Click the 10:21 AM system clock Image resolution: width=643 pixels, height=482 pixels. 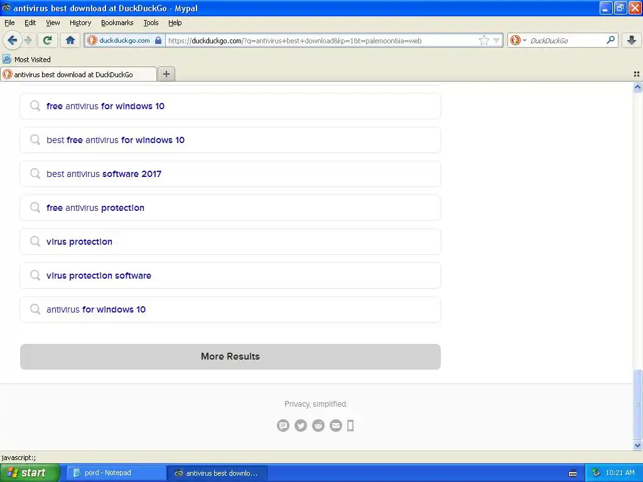coord(620,473)
